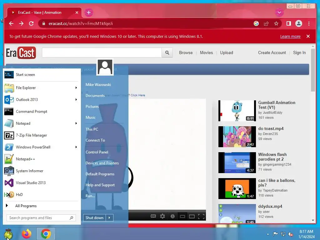Follow the Click Here link
This screenshot has width=320, height=240.
click(138, 95)
